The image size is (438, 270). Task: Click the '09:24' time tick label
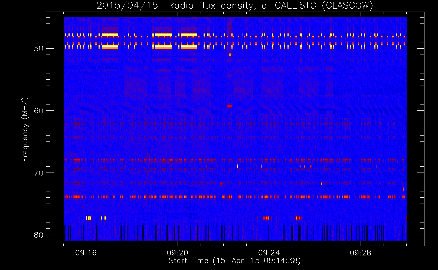click(x=269, y=253)
